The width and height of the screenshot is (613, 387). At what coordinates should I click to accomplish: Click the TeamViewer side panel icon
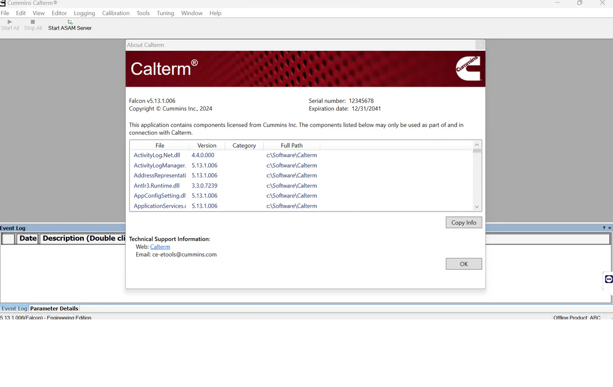(x=609, y=279)
